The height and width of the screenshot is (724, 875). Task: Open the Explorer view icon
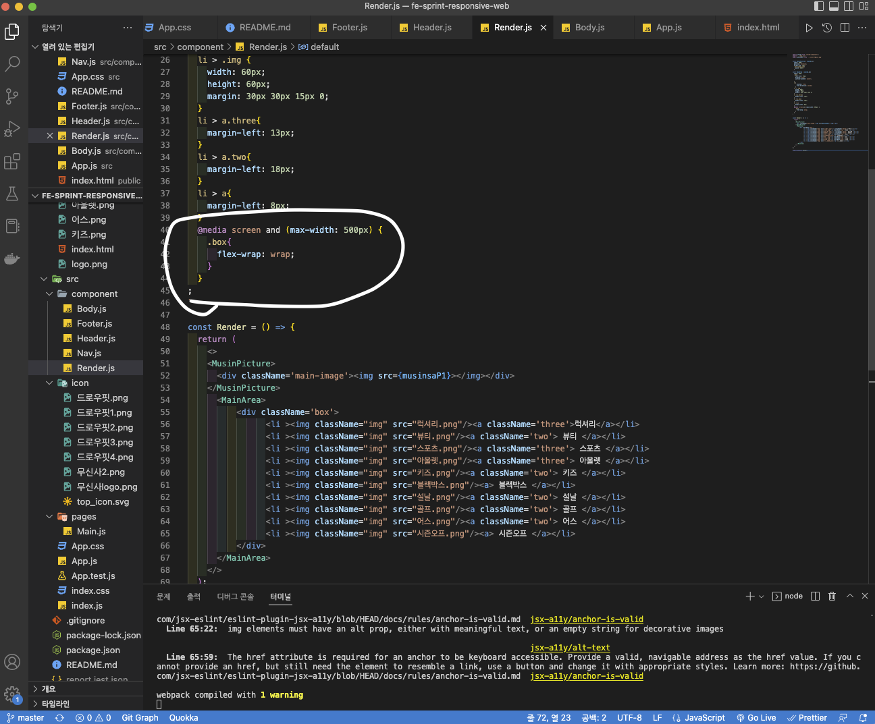12,31
